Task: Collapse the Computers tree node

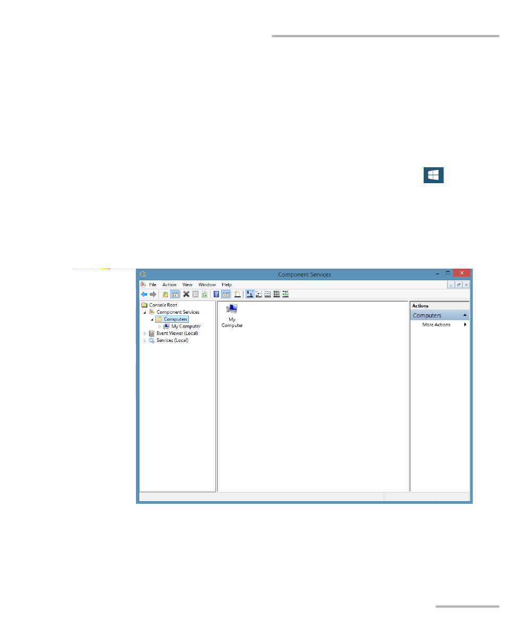Action: (152, 320)
